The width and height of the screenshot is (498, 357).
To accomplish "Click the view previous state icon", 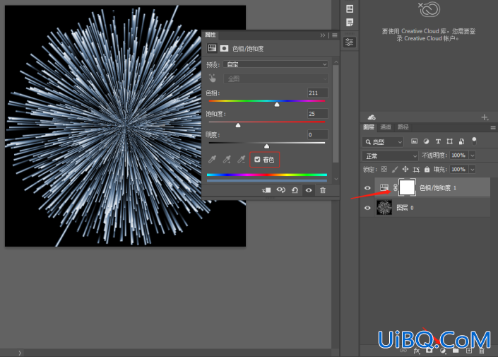I will (280, 190).
